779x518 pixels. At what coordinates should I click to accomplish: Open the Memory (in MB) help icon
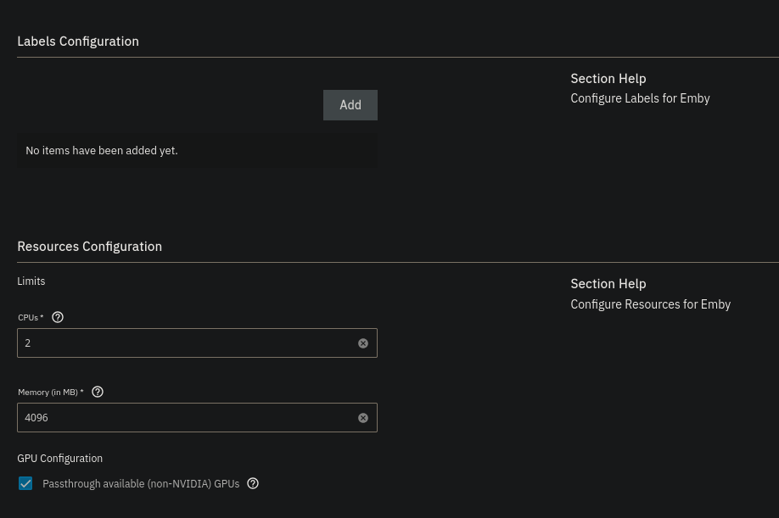pyautogui.click(x=98, y=392)
